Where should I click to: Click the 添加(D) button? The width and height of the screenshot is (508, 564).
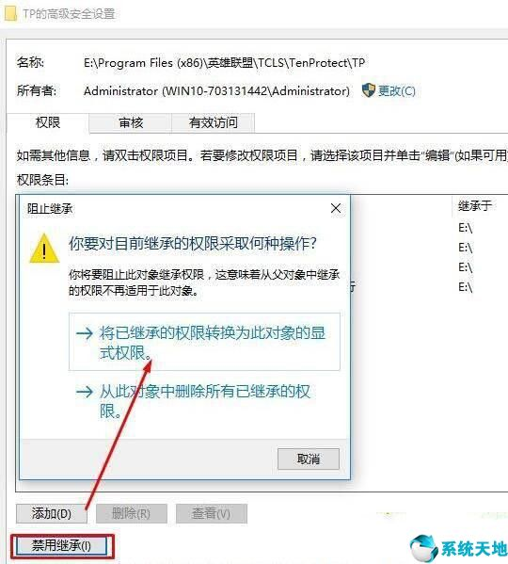52,513
